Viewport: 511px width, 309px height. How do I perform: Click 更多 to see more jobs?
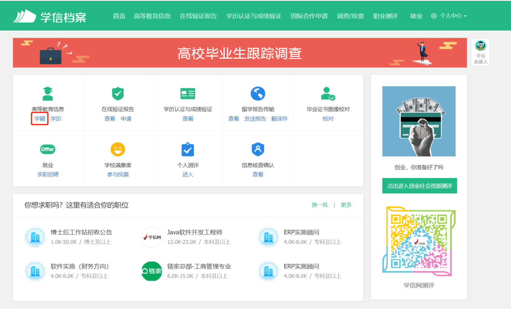coord(346,205)
